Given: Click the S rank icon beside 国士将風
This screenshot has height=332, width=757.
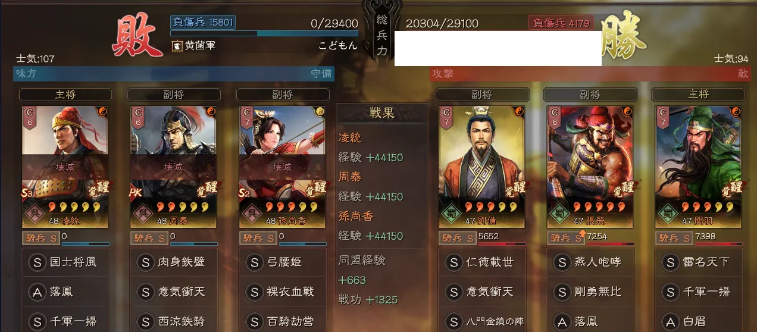Looking at the screenshot, I should 37,262.
